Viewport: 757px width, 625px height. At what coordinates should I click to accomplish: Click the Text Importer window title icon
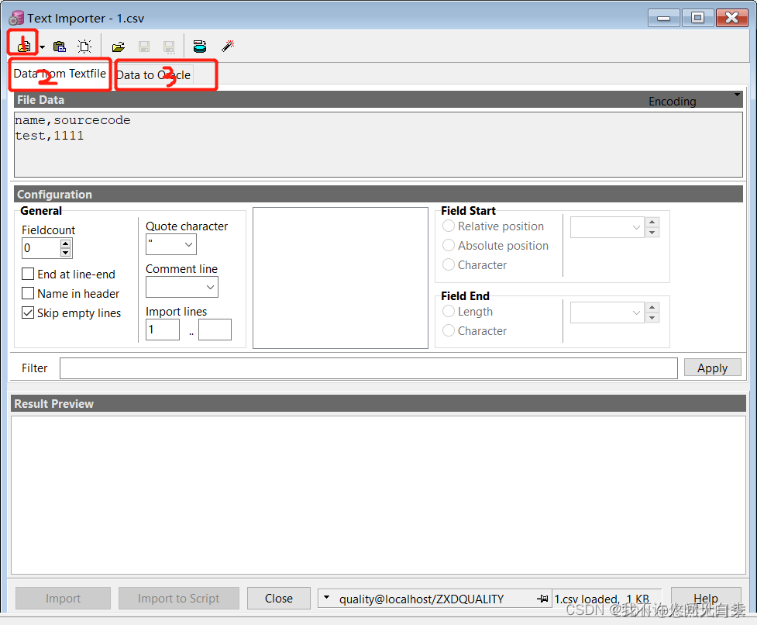pos(16,19)
